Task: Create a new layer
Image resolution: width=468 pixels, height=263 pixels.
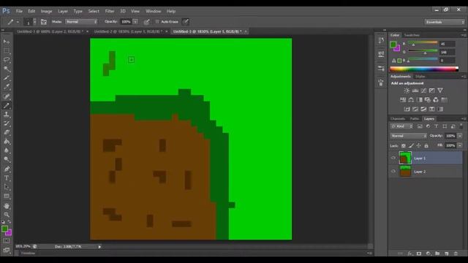Action: coord(447,254)
